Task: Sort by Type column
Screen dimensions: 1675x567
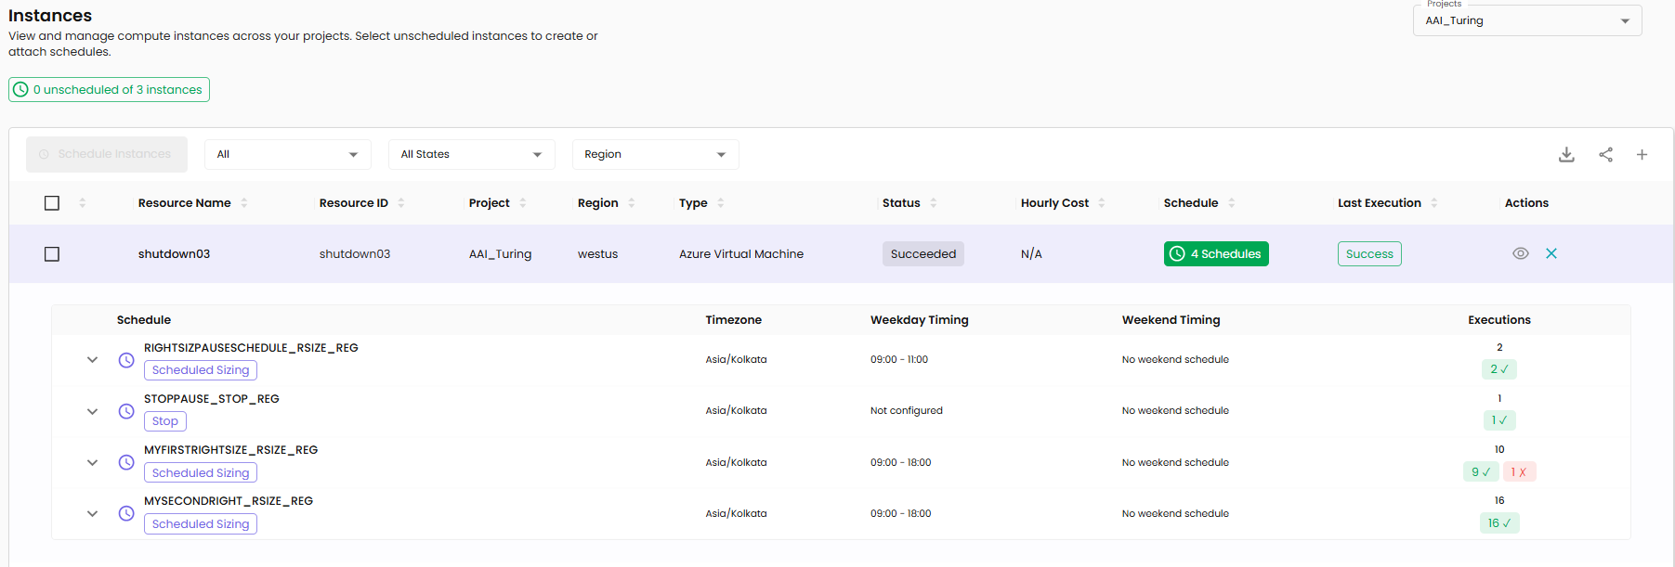Action: pyautogui.click(x=721, y=203)
